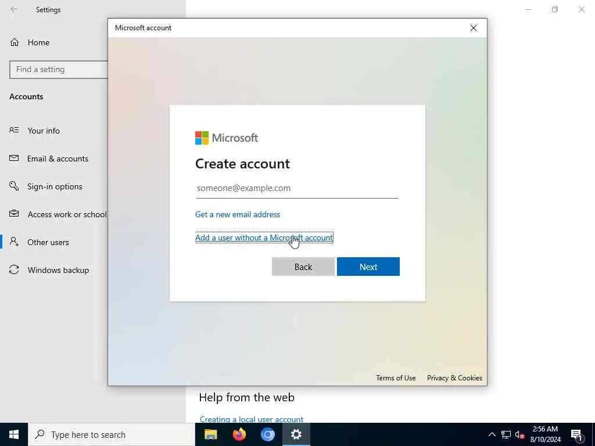The height and width of the screenshot is (446, 595).
Task: Click the Back button
Action: point(303,267)
